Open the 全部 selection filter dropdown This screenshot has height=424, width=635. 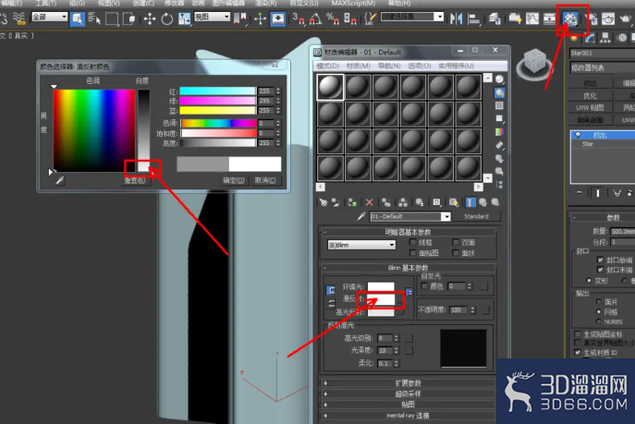(49, 17)
